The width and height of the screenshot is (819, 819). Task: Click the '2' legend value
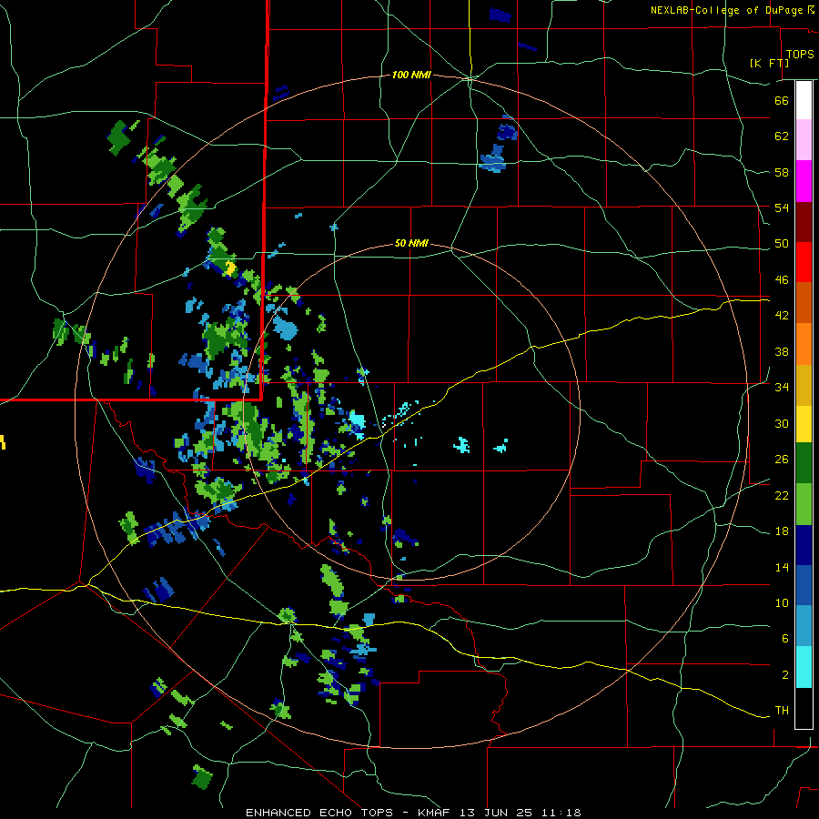click(x=784, y=675)
